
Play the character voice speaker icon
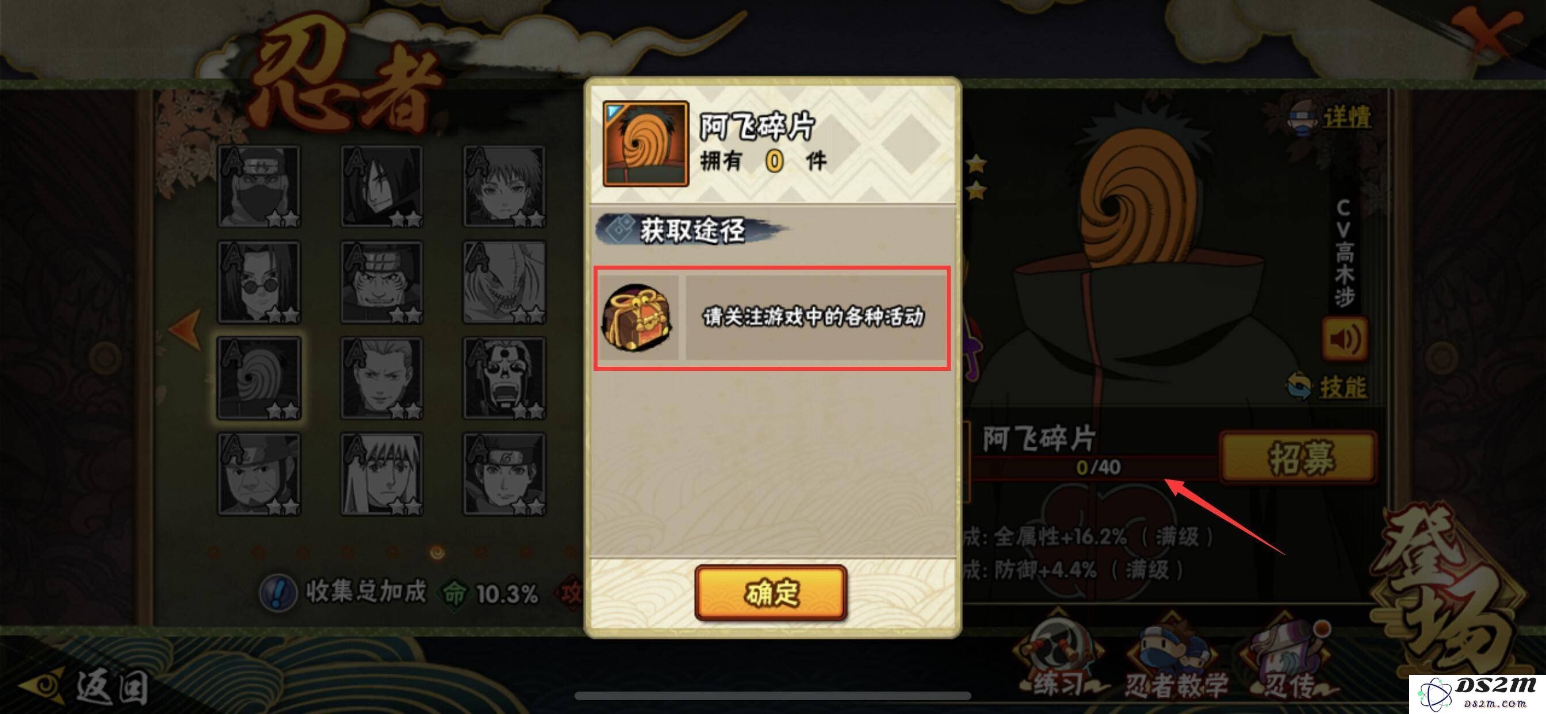tap(1345, 340)
